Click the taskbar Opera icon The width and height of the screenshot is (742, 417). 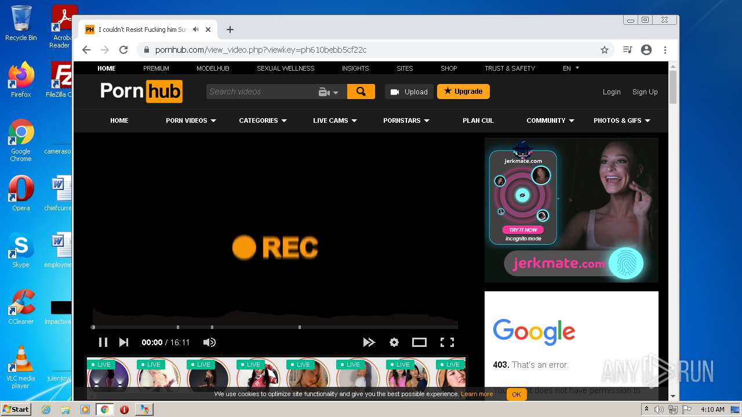[x=124, y=409]
